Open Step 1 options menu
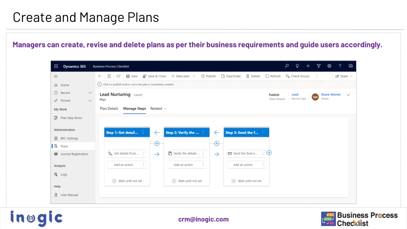Image resolution: width=407 pixels, height=229 pixels. 143,132
